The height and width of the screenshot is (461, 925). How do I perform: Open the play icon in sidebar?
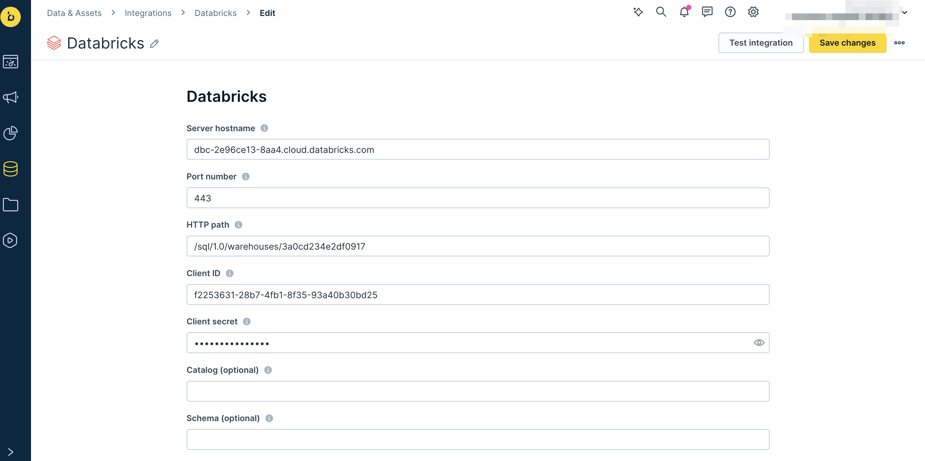point(11,240)
